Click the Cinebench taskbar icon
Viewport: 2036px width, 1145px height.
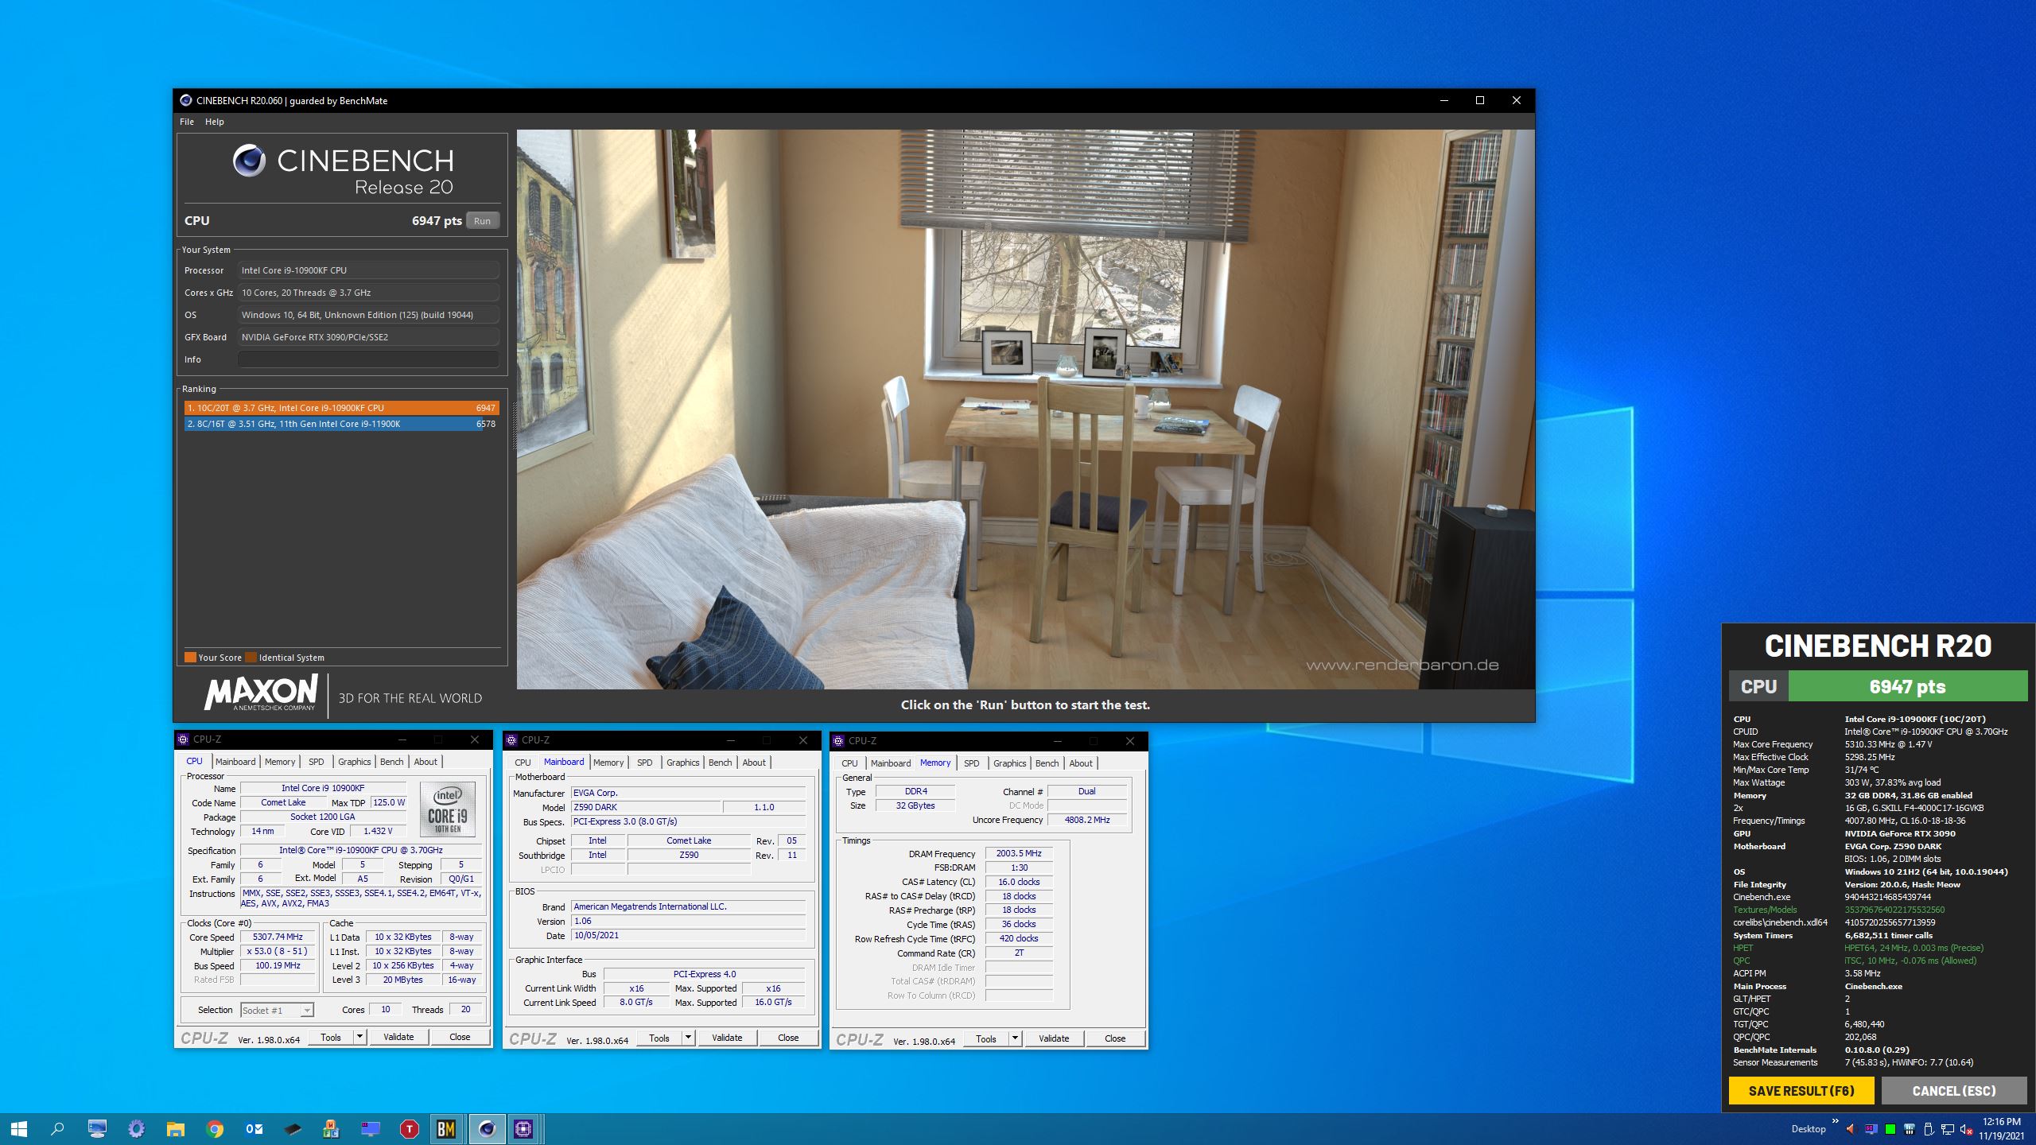[x=487, y=1128]
